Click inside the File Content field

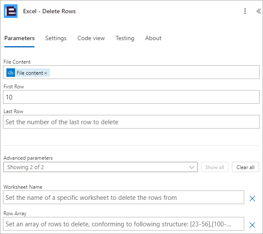point(131,72)
